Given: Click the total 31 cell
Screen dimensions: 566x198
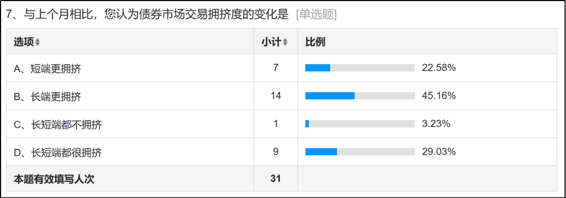Looking at the screenshot, I should (276, 179).
